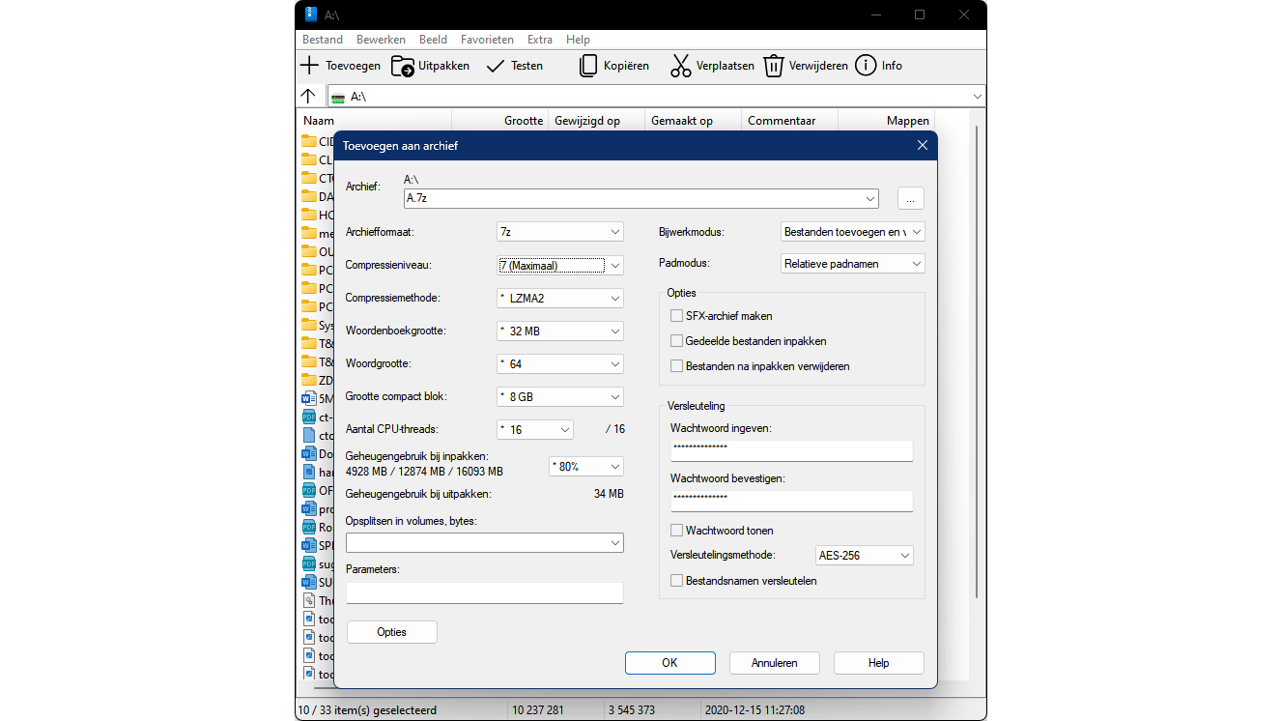Open the Compressieniveau dropdown
The height and width of the screenshot is (721, 1281).
tap(559, 265)
